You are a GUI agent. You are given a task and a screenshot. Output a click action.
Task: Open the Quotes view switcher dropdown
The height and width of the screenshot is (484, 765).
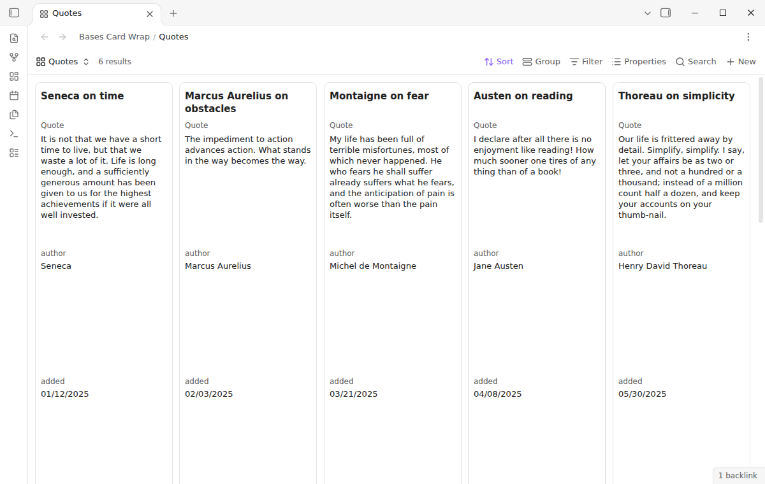click(63, 62)
